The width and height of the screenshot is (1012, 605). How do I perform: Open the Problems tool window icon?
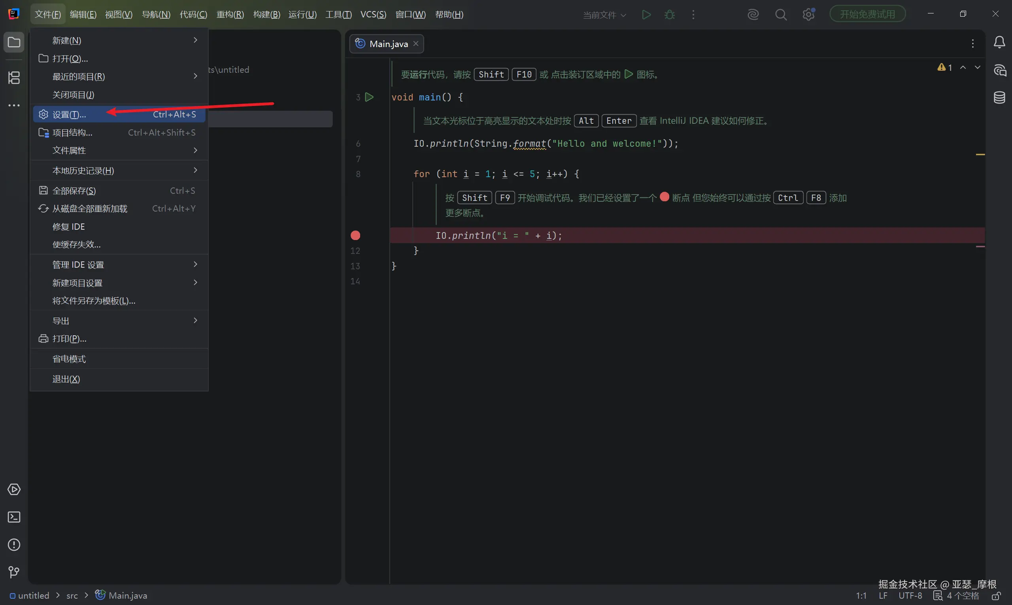(14, 544)
